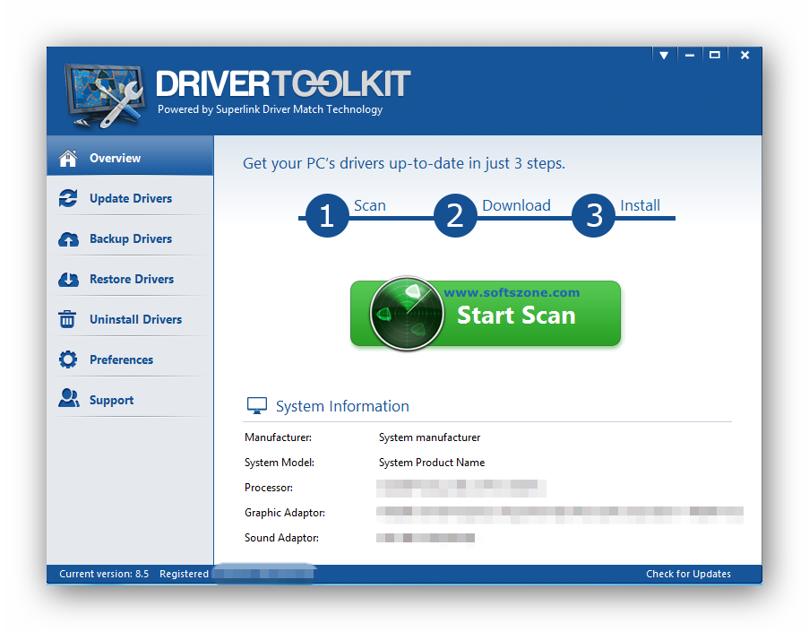Click the Install step label
The image size is (809, 632).
point(640,205)
